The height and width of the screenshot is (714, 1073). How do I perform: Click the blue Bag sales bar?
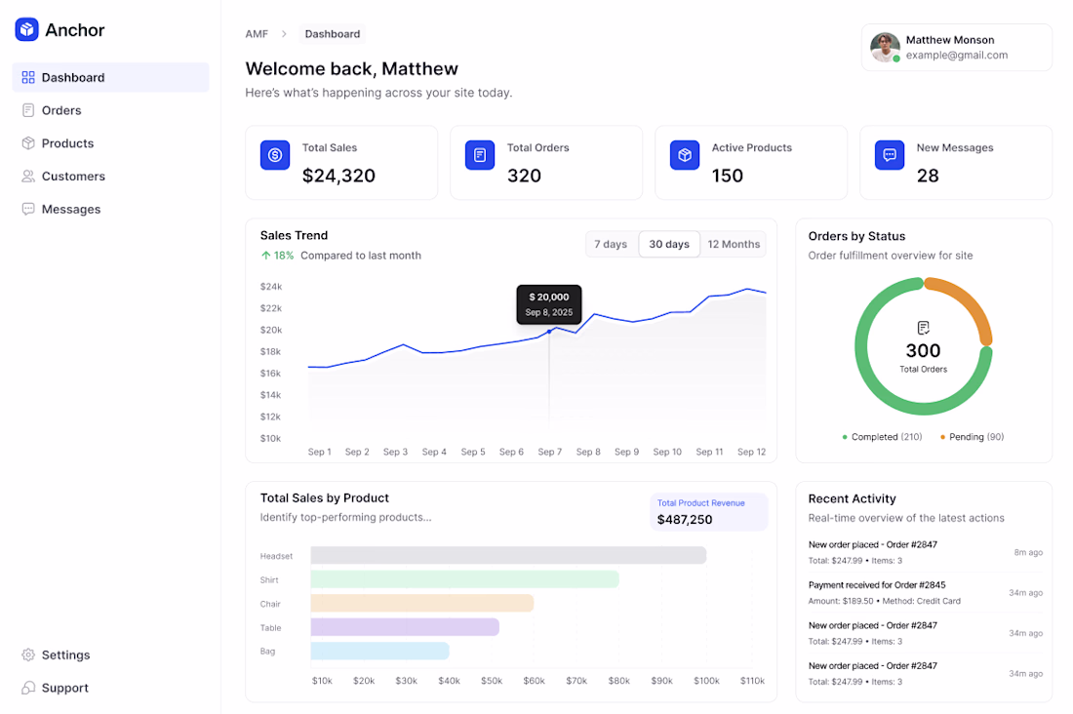coord(379,651)
